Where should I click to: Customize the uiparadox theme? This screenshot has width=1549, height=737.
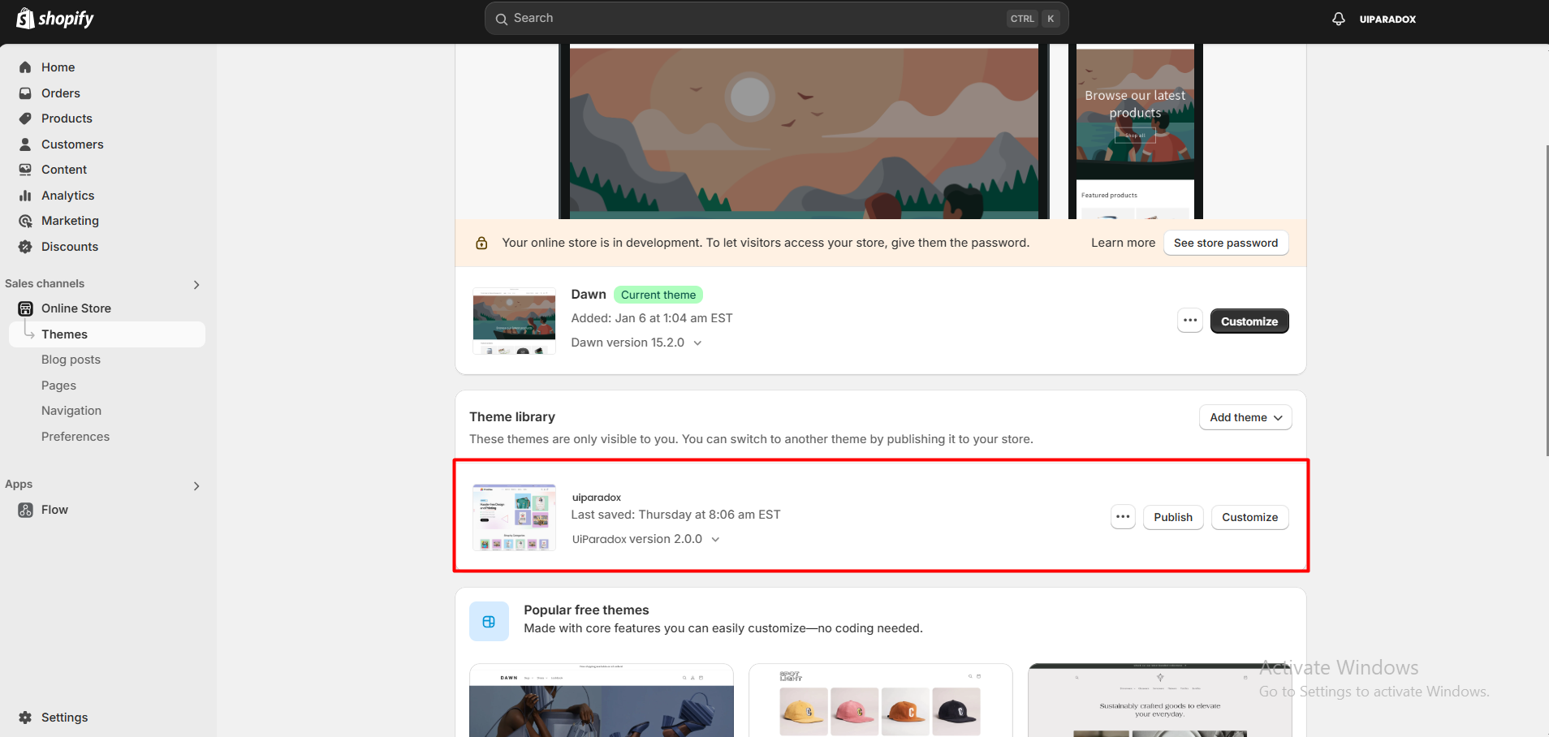[x=1249, y=517]
